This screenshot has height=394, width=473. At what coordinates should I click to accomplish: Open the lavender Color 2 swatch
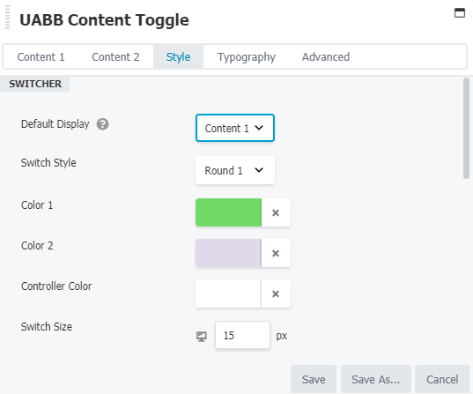[x=228, y=253]
